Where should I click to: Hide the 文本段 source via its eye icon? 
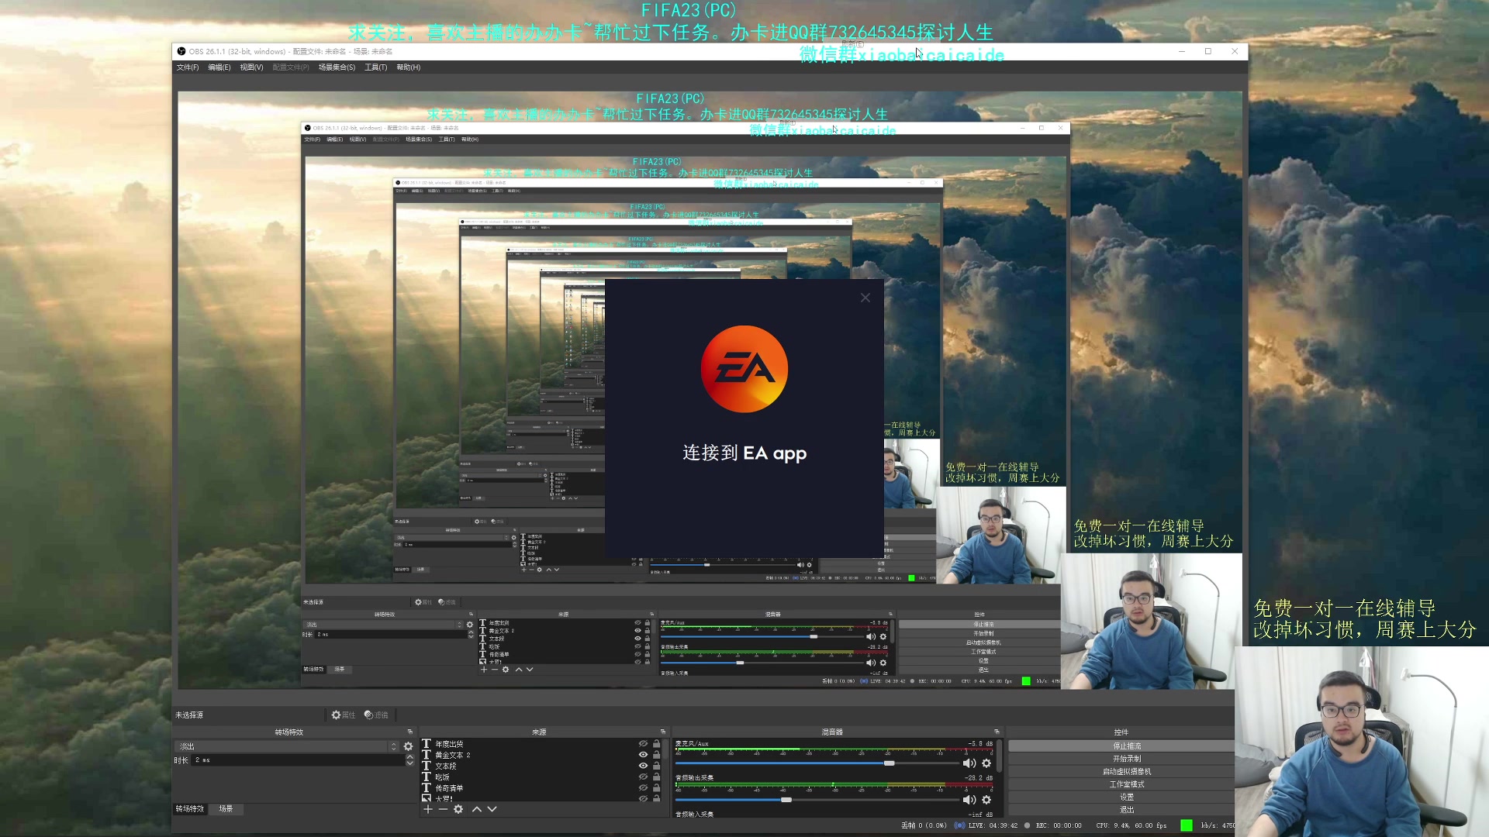tap(643, 766)
